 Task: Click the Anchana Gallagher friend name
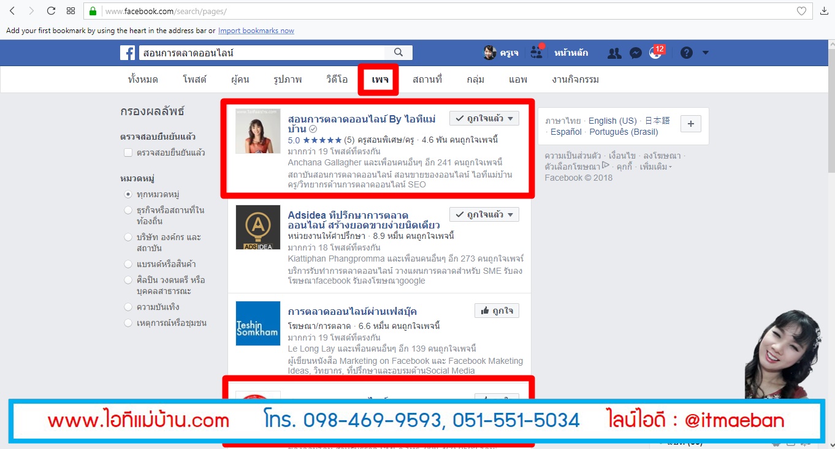[326, 162]
